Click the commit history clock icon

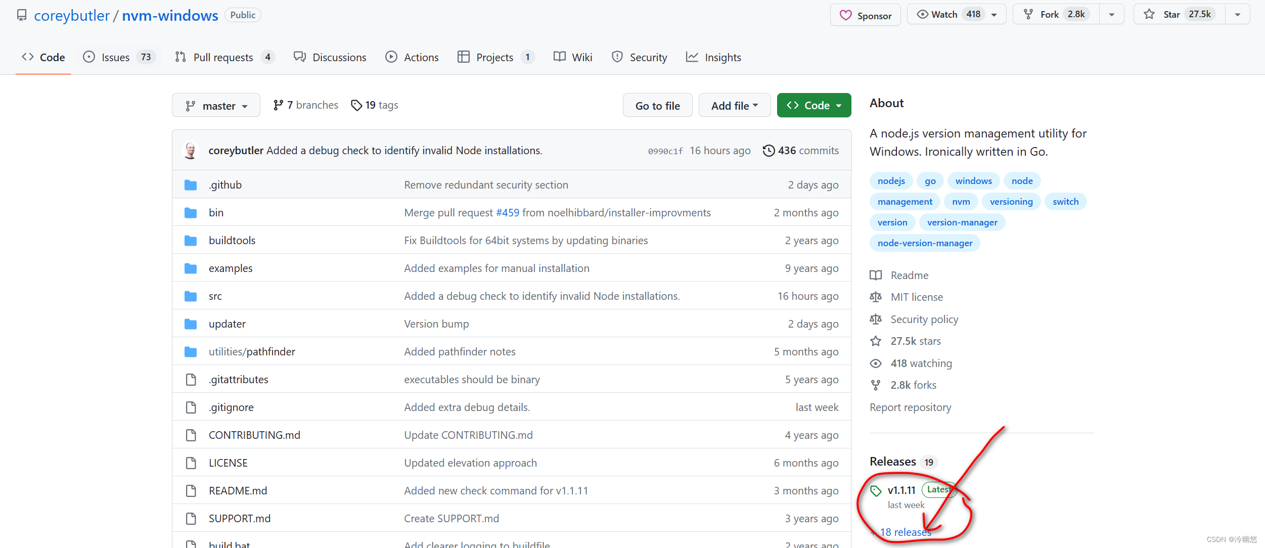click(769, 151)
